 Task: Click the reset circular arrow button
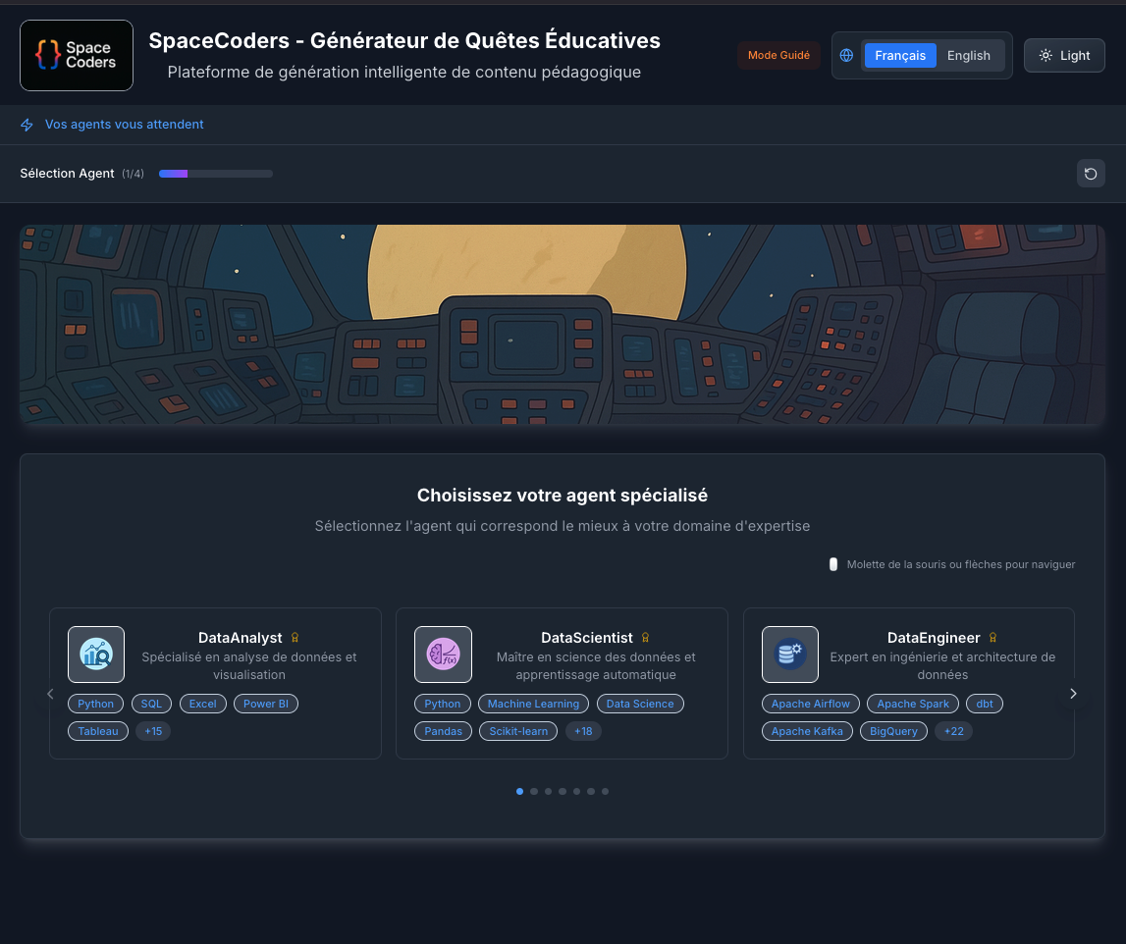click(1090, 173)
